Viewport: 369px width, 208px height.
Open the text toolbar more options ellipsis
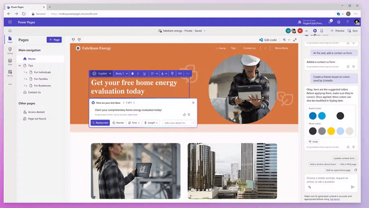tap(187, 74)
